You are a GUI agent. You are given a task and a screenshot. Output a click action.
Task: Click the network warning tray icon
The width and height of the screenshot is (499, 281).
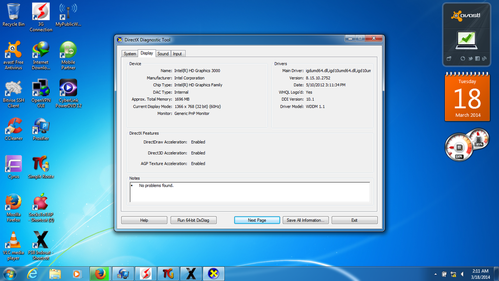click(453, 274)
